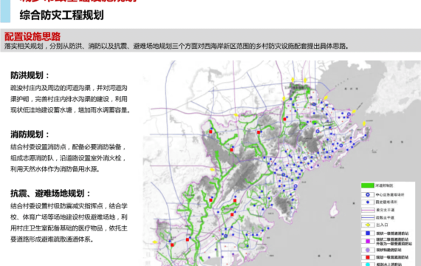Click the yellow 出入口 arrow legend symbol

(368, 225)
